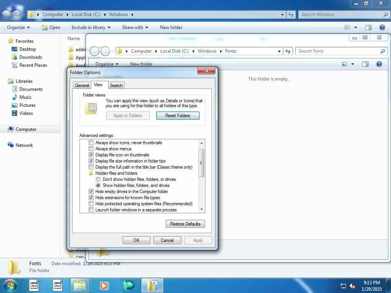Click the muted volume tray icon
This screenshot has height=293, width=391.
[x=352, y=286]
